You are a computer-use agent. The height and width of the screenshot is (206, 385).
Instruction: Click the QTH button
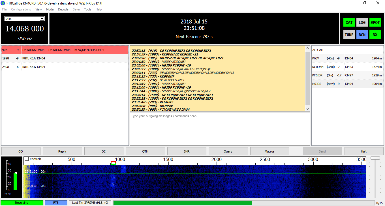[x=145, y=151]
